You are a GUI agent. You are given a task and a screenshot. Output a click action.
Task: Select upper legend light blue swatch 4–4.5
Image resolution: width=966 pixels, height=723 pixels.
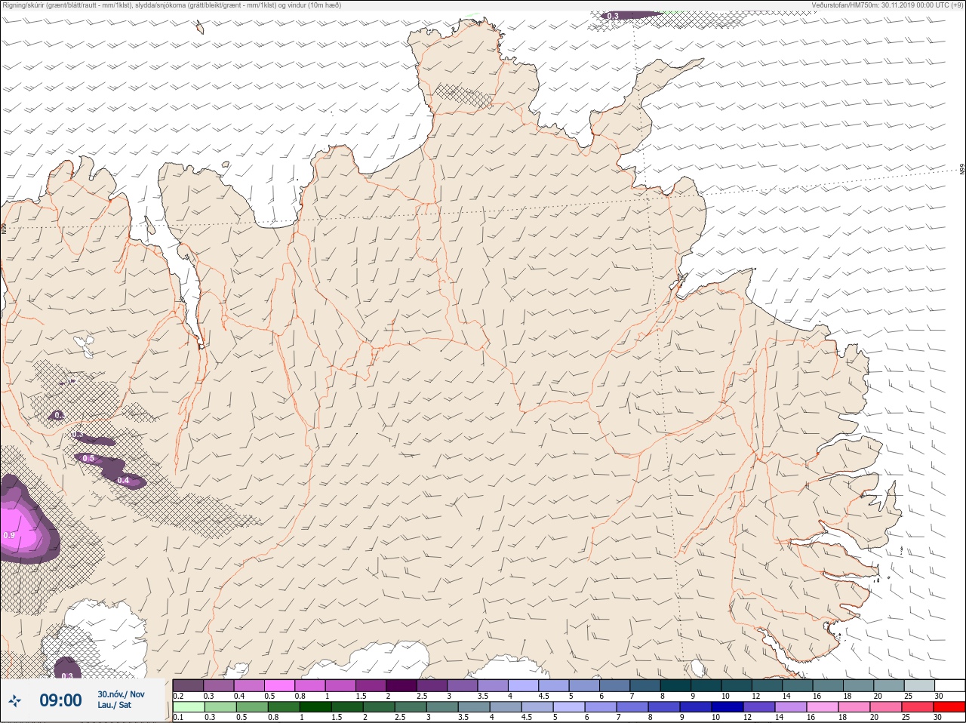pos(525,685)
